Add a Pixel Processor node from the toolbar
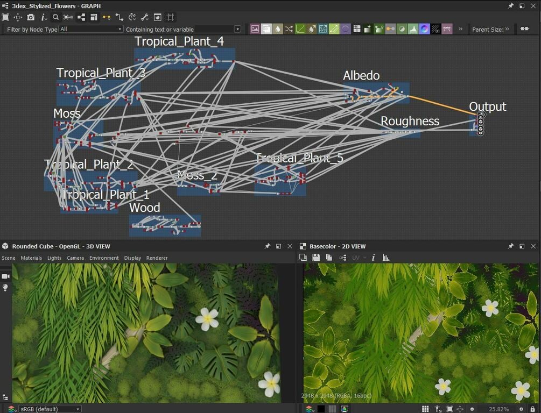 [436, 29]
